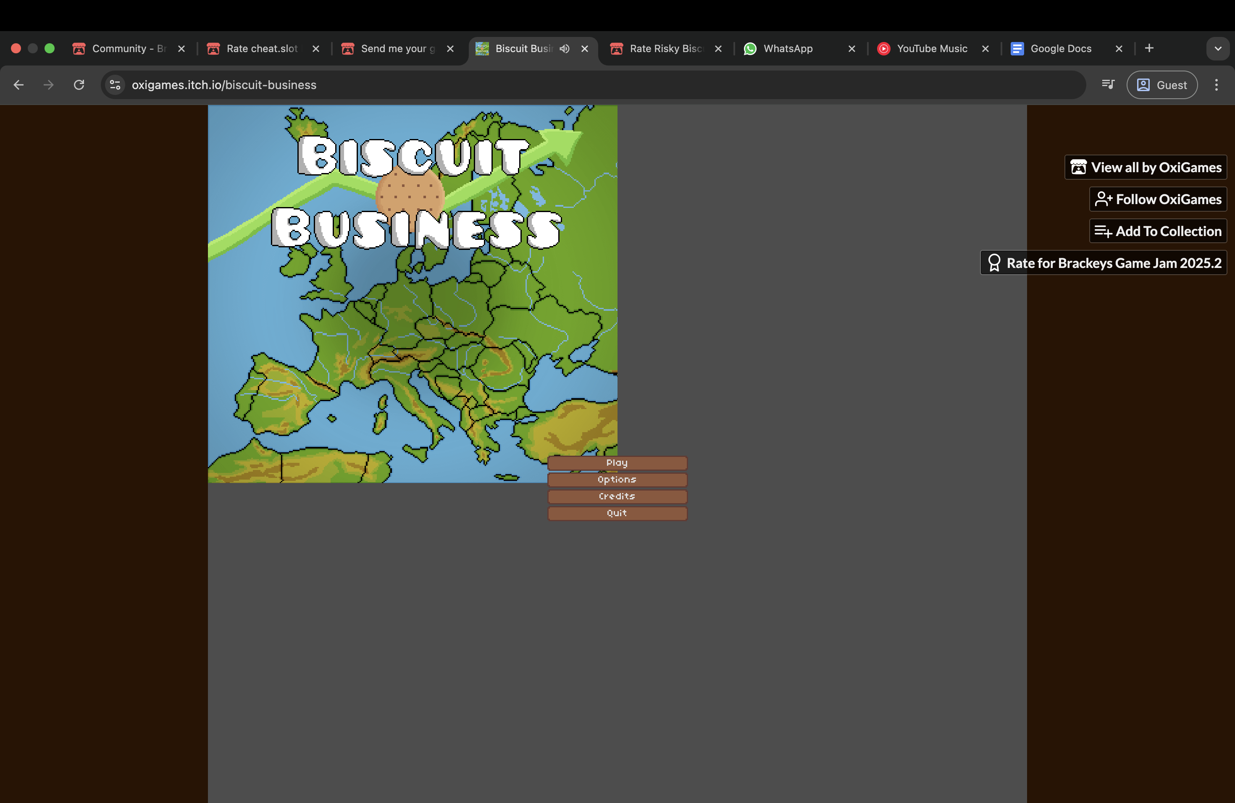
Task: Click Add To Collection
Action: pyautogui.click(x=1158, y=231)
